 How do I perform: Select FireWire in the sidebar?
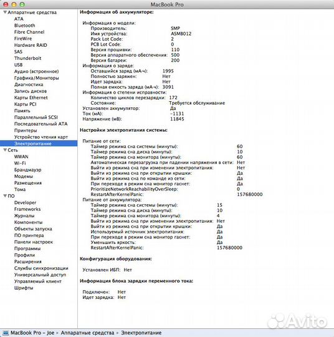[x=23, y=39]
